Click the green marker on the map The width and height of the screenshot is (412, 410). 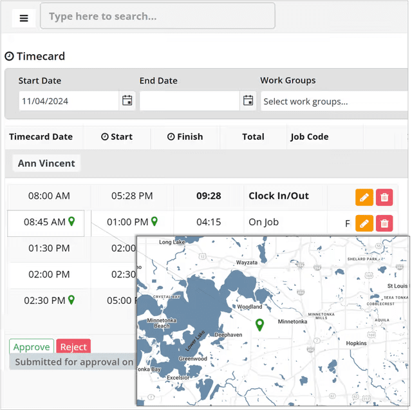coord(260,325)
